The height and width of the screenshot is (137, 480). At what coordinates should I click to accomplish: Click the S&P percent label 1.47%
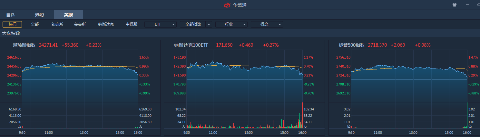pos(473,58)
